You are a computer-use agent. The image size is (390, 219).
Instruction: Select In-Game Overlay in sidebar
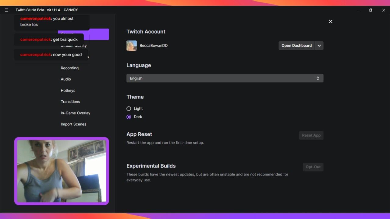tap(75, 113)
